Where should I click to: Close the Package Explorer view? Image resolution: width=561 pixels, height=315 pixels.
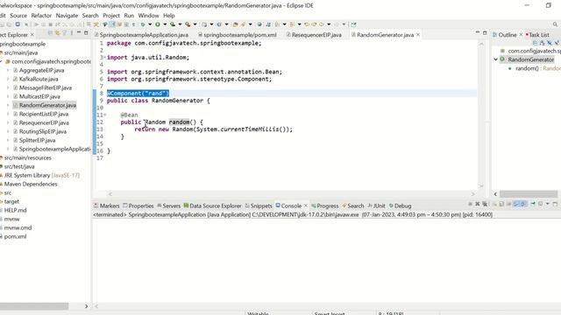[x=32, y=35]
